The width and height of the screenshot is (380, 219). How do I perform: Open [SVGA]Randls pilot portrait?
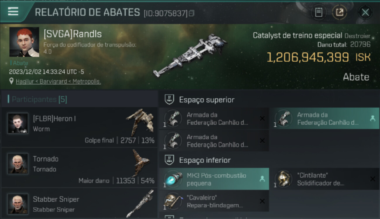24,42
